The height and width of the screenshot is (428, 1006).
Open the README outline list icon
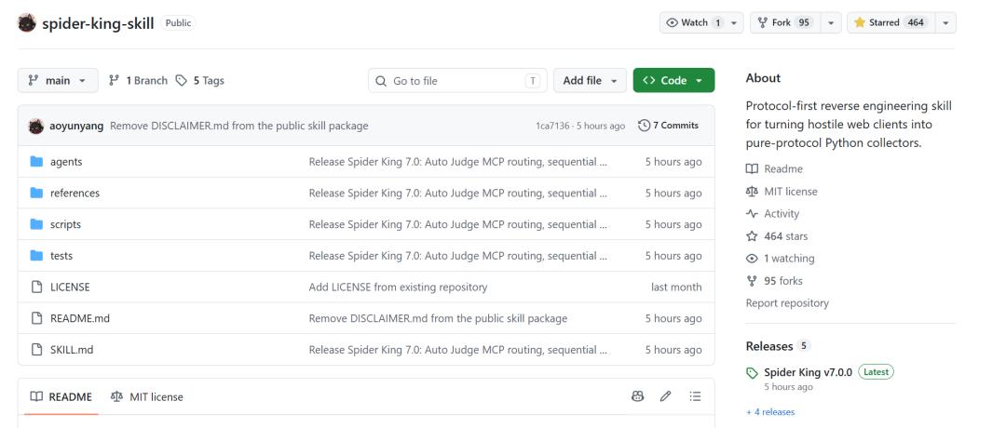point(695,396)
